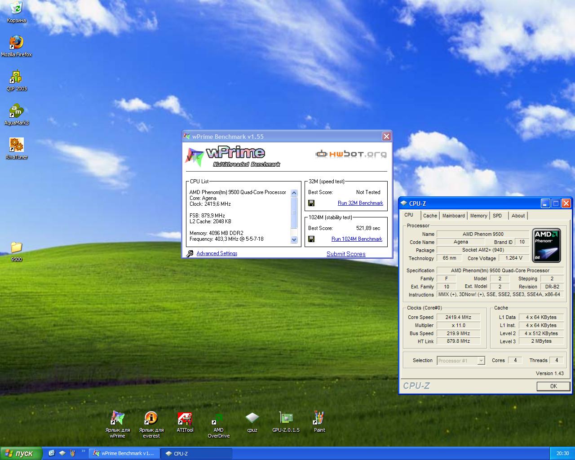Switch to CPU-Z taskbar button
Screen dimensions: 575x460
coord(195,453)
